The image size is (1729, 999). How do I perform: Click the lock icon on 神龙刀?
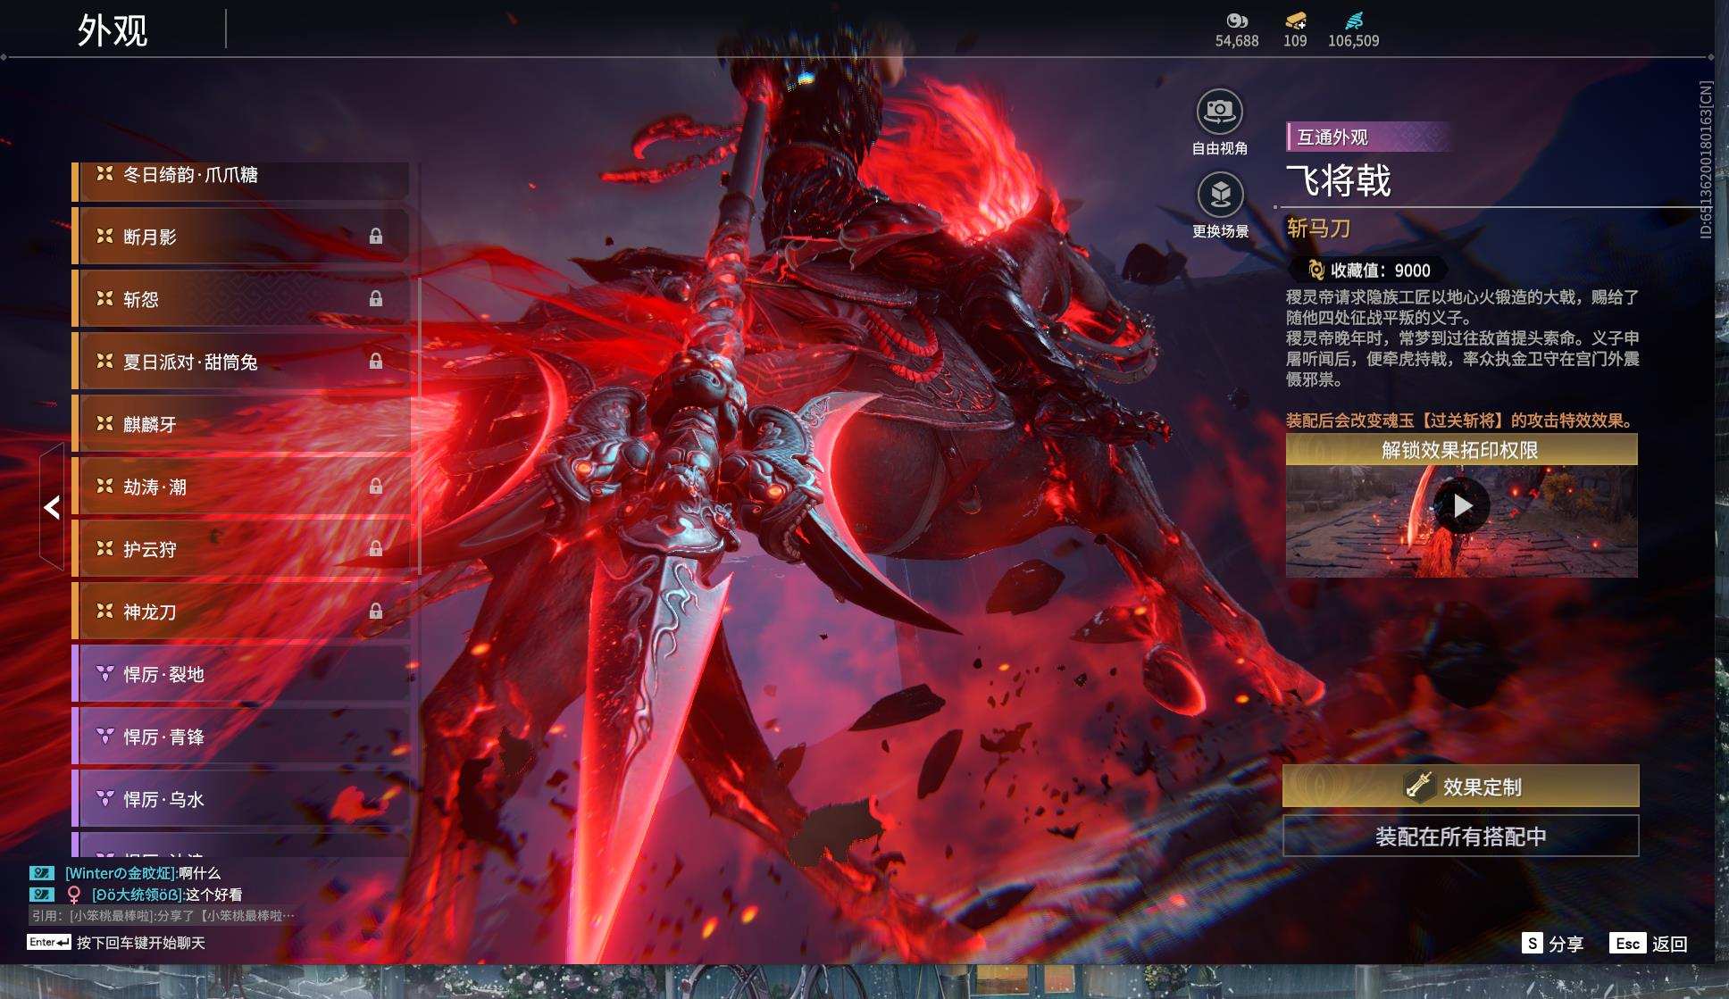pyautogui.click(x=376, y=611)
